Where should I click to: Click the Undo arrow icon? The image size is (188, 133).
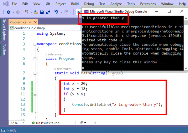[56, 12]
